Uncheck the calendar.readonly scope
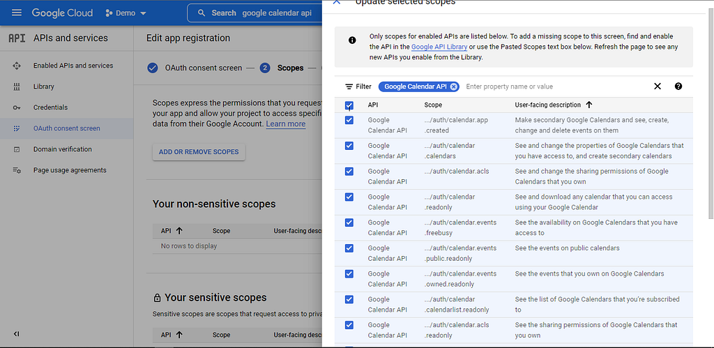The height and width of the screenshot is (348, 714). coord(349,197)
